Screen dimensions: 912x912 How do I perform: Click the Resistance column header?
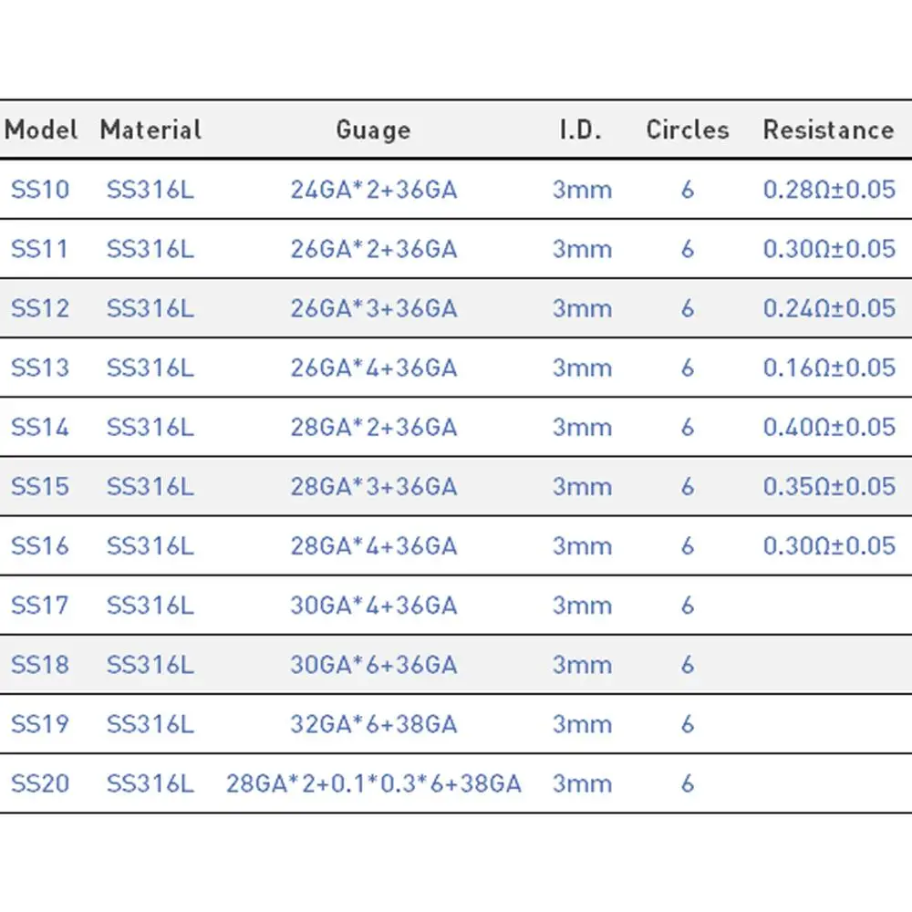click(x=828, y=130)
